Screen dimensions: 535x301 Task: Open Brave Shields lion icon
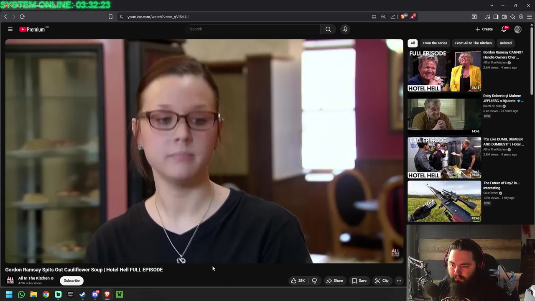click(x=403, y=17)
